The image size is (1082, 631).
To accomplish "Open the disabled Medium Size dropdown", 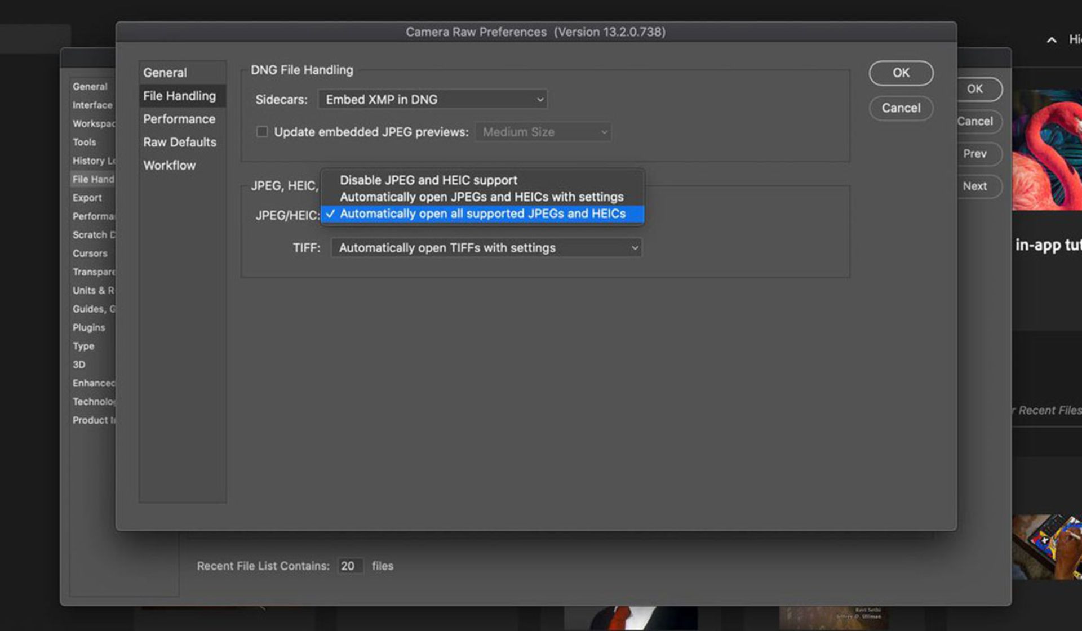I will 543,132.
